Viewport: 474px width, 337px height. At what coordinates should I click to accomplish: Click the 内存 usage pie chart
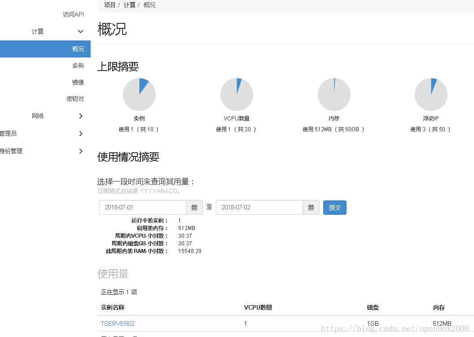pyautogui.click(x=334, y=94)
